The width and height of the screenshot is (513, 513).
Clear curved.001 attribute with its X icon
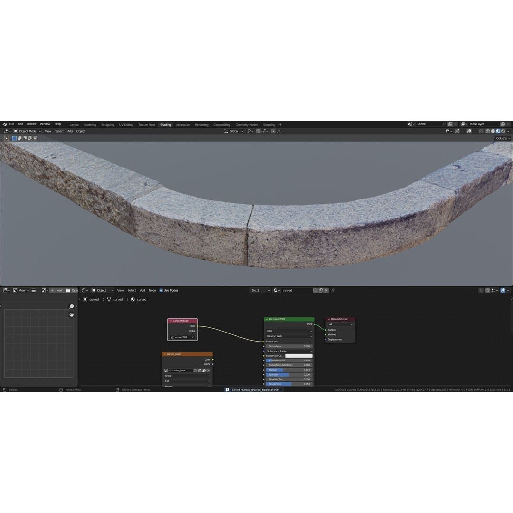(x=193, y=337)
